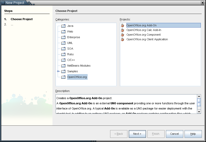Screen dimensions: 206x142
Task: Click the OpenOffice.org category folder icon
Action: point(63,77)
